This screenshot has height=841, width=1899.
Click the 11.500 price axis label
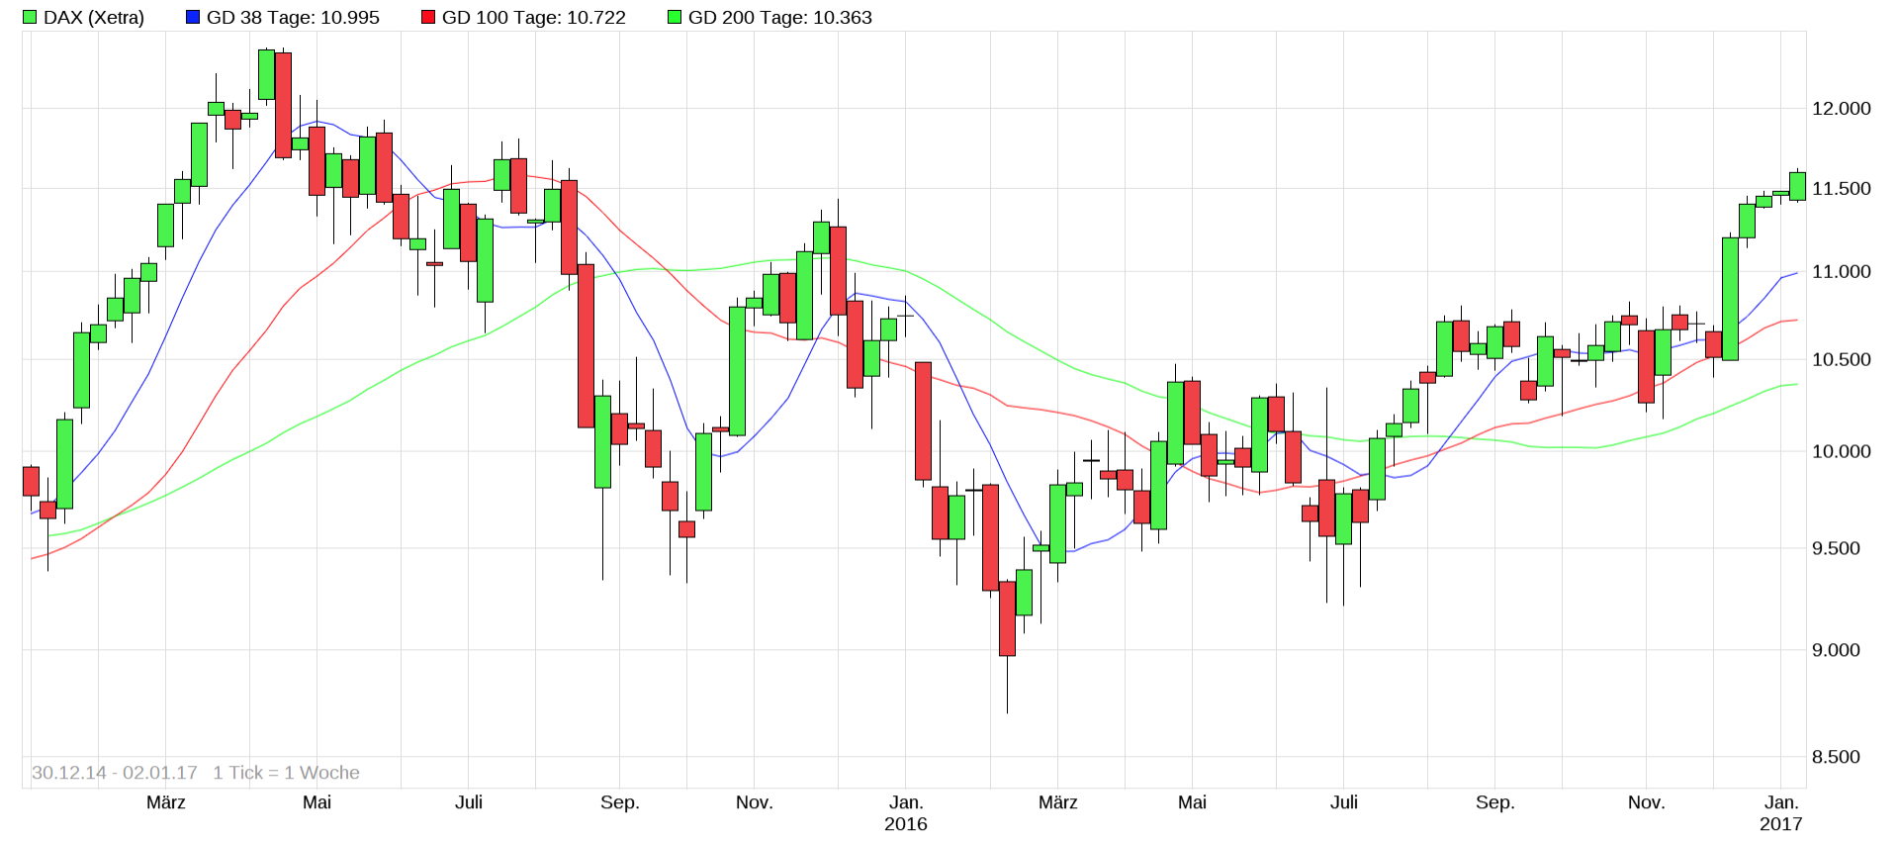tap(1841, 189)
